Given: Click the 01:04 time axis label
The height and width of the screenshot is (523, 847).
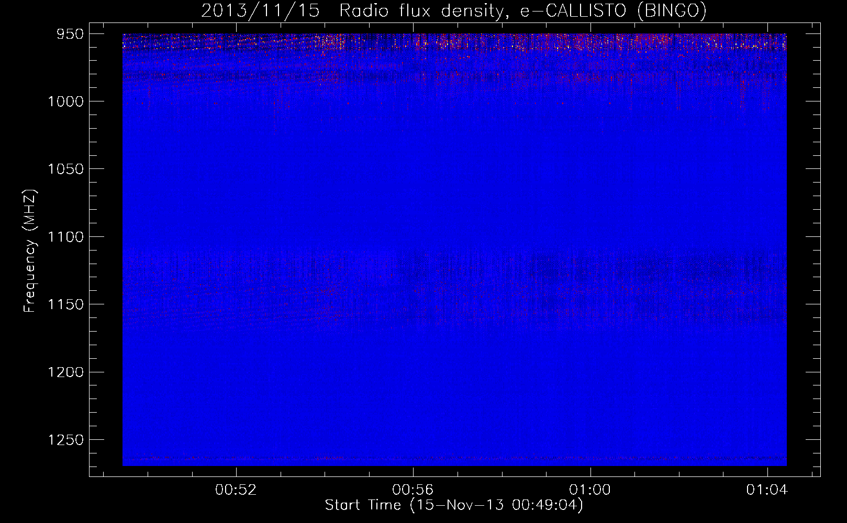Looking at the screenshot, I should [x=767, y=490].
